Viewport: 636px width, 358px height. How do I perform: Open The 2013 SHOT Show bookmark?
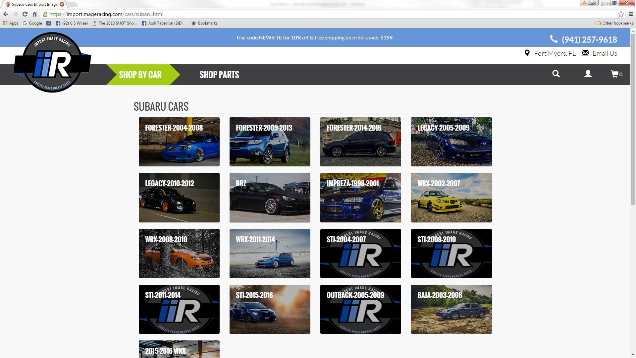114,23
